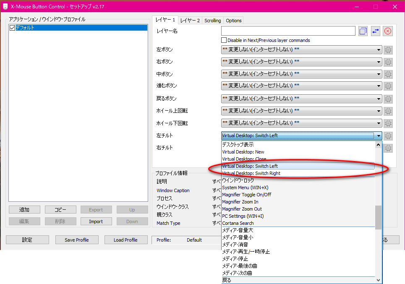Screen dimensions: 405x284
Task: Click the Save Profile button
Action: 76,240
